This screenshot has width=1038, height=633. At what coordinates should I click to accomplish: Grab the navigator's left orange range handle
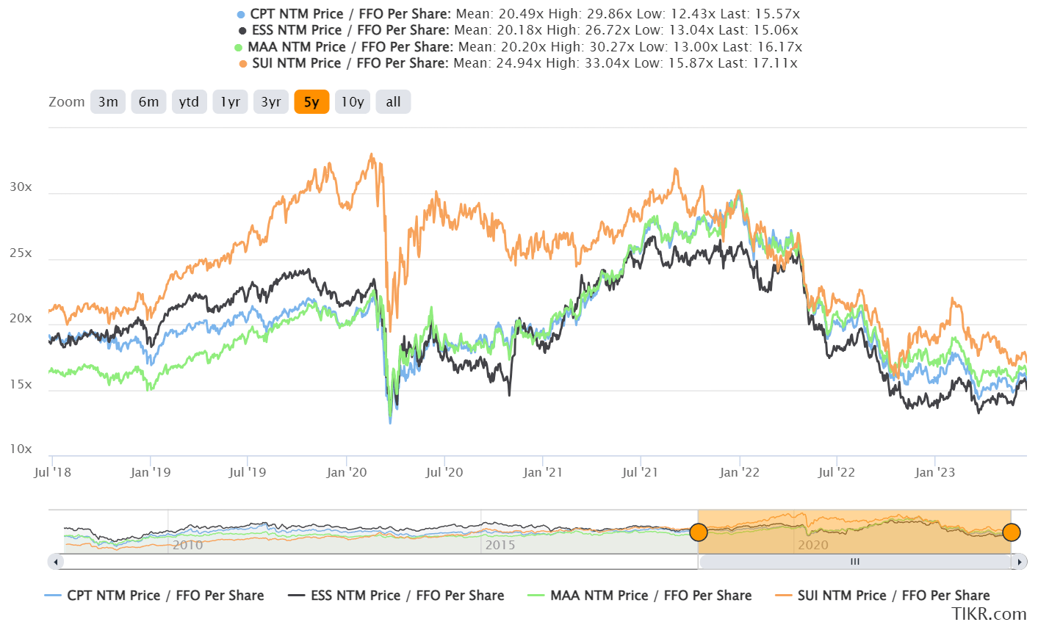tap(698, 532)
